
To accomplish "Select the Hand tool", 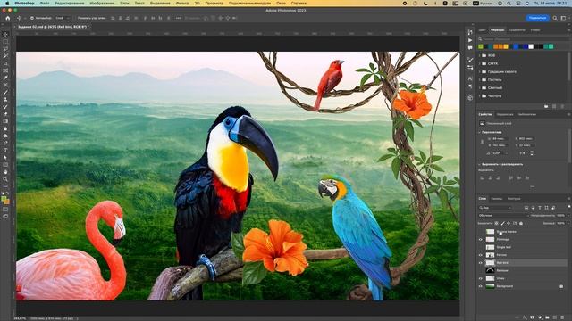I will click(x=5, y=172).
